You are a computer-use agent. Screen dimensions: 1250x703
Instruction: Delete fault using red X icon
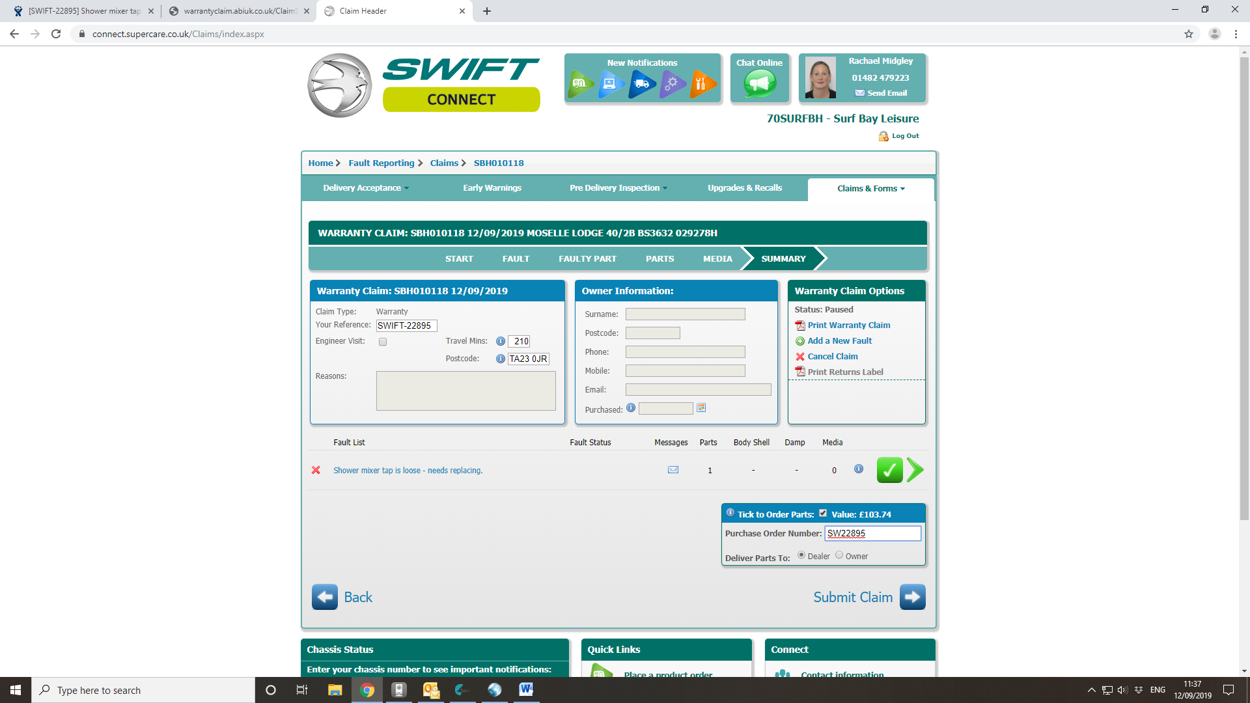pyautogui.click(x=316, y=470)
